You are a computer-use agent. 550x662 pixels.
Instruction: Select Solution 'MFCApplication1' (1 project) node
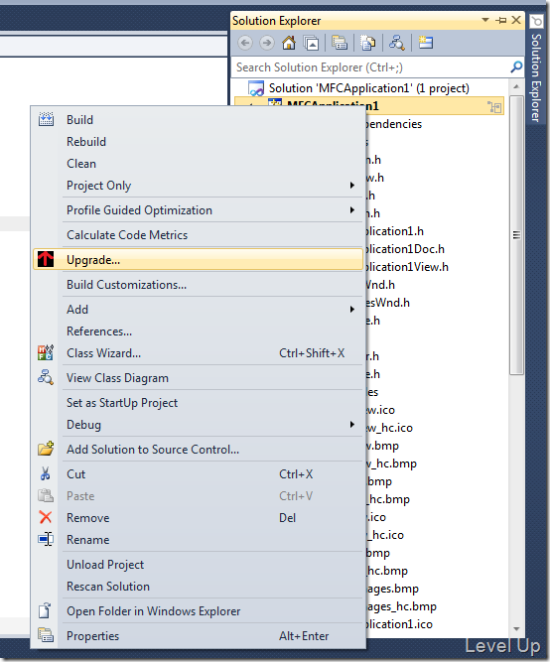(368, 88)
